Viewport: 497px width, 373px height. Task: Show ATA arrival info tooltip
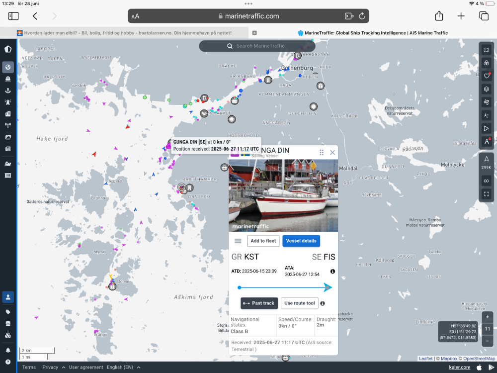(x=332, y=272)
